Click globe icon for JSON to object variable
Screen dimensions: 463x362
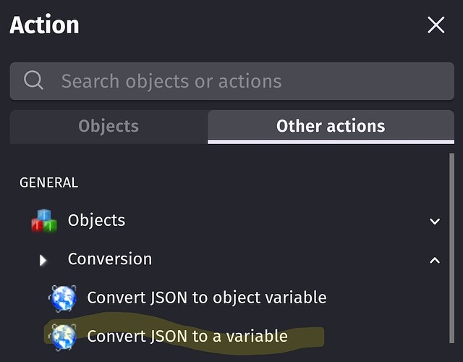63,298
